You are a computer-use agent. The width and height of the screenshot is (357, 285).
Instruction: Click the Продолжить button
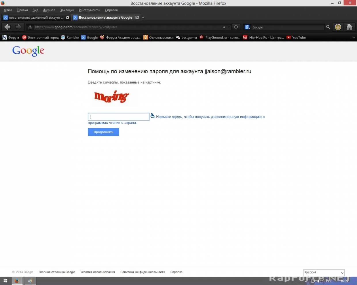pyautogui.click(x=103, y=132)
